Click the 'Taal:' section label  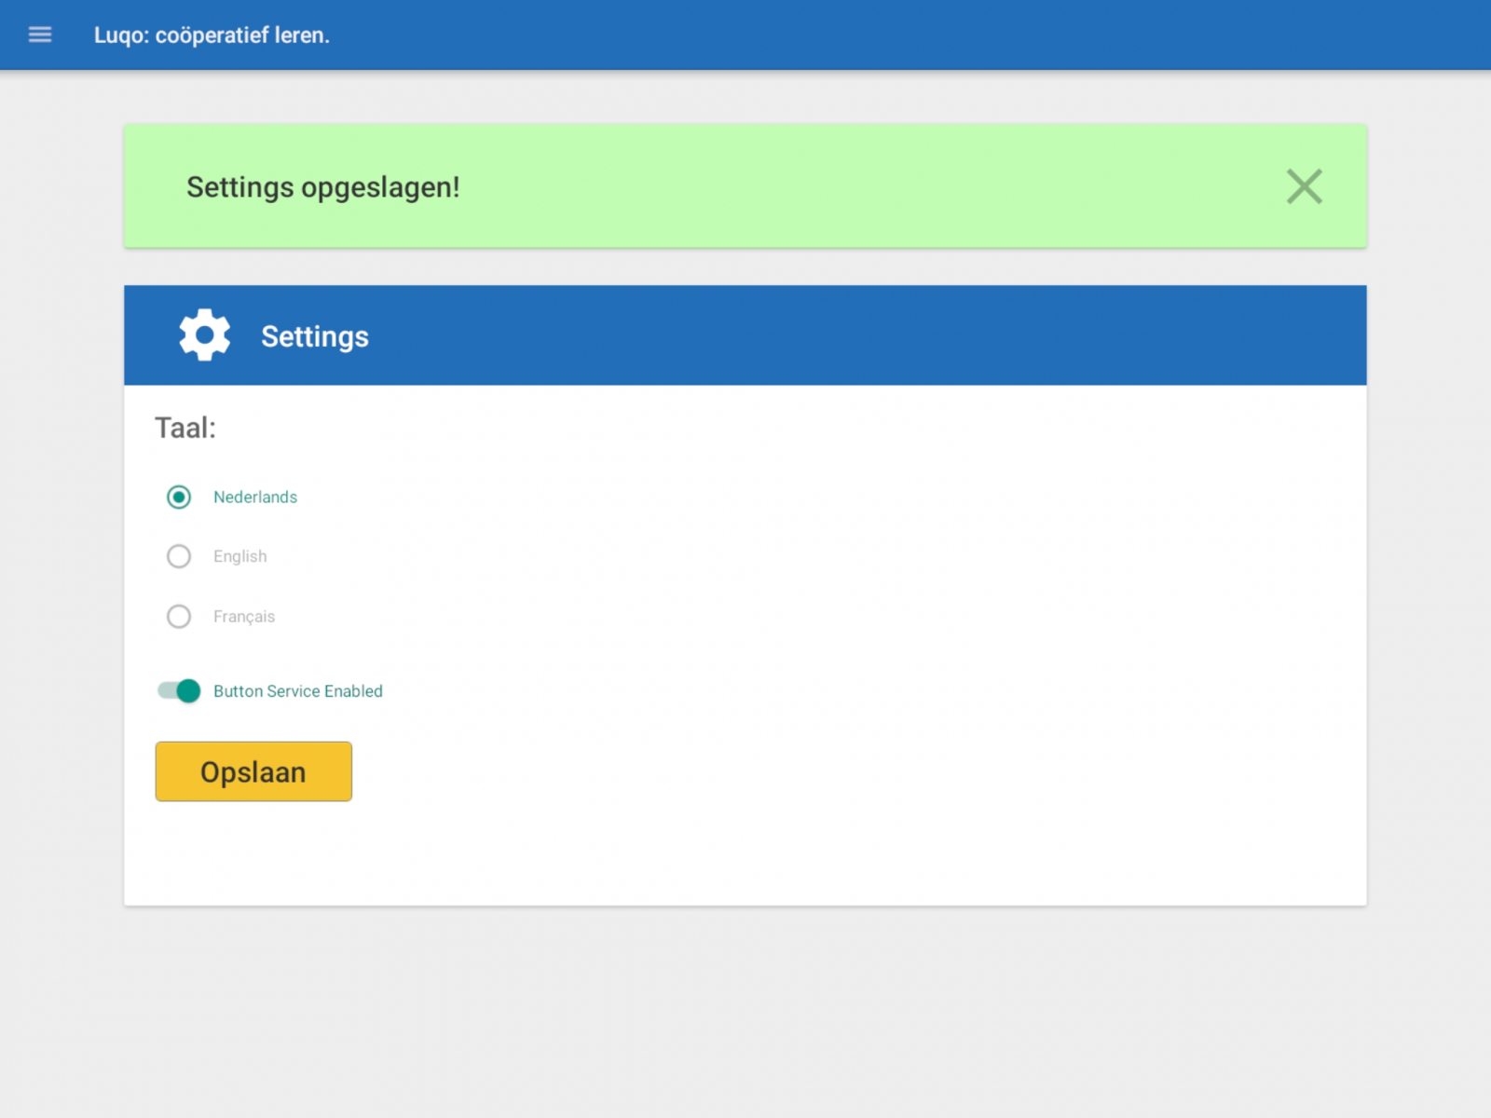(185, 428)
